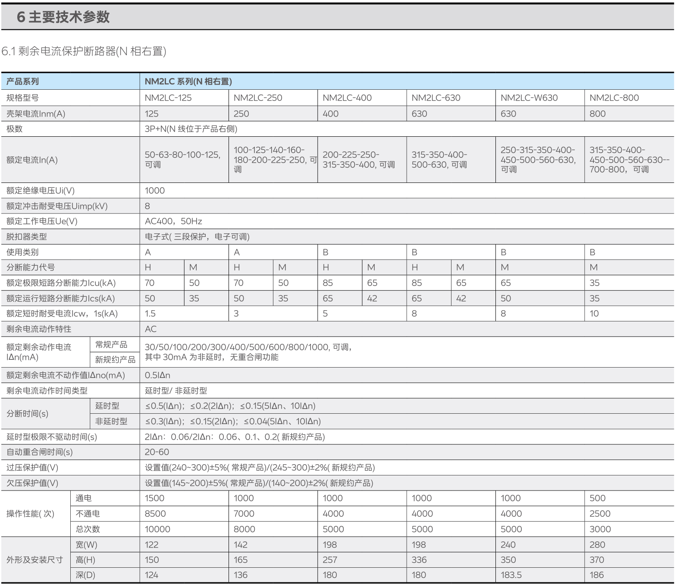Select height value '370'
The height and width of the screenshot is (585, 677).
click(597, 560)
